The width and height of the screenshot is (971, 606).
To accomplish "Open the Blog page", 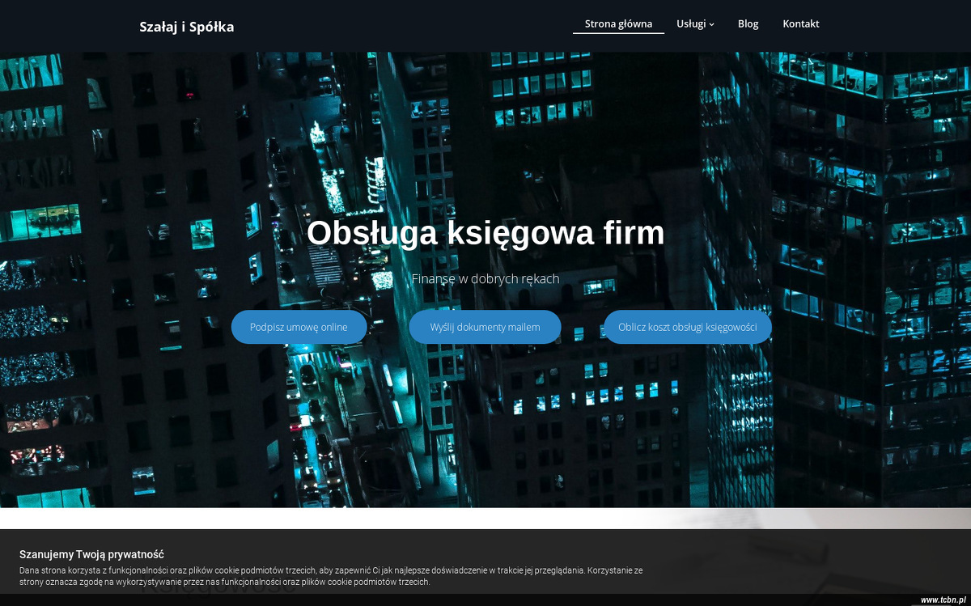I will point(748,23).
